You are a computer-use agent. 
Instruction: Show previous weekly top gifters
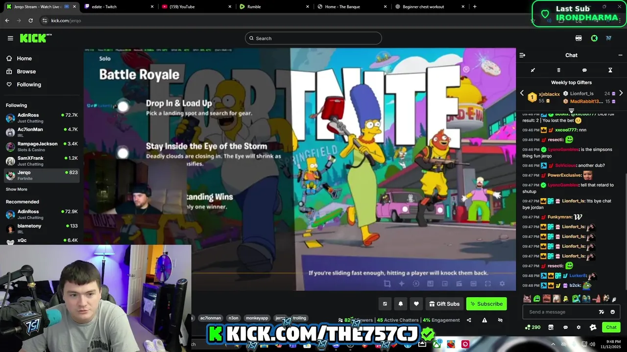coord(522,93)
